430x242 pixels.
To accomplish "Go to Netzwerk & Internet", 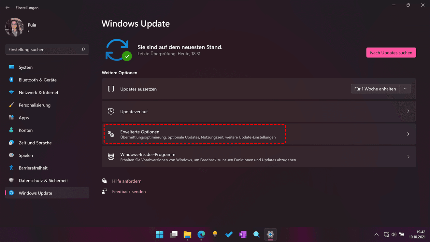I will [x=47, y=93].
